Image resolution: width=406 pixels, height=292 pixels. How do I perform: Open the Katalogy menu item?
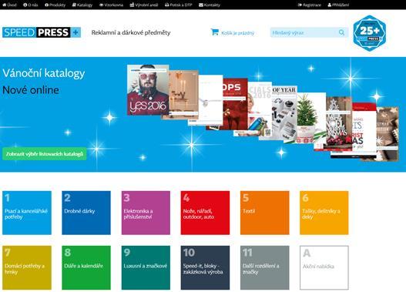click(82, 5)
